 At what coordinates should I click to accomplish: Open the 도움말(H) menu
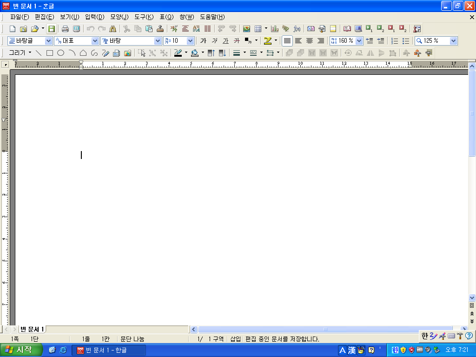coord(212,17)
